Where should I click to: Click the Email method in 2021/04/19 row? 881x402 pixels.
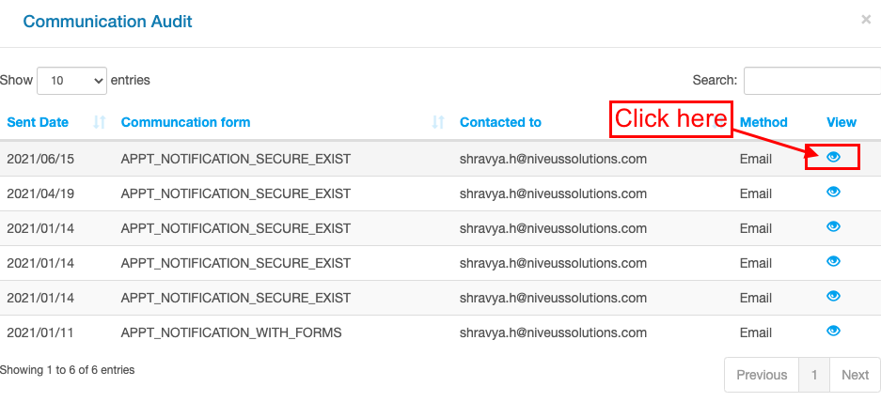[756, 193]
